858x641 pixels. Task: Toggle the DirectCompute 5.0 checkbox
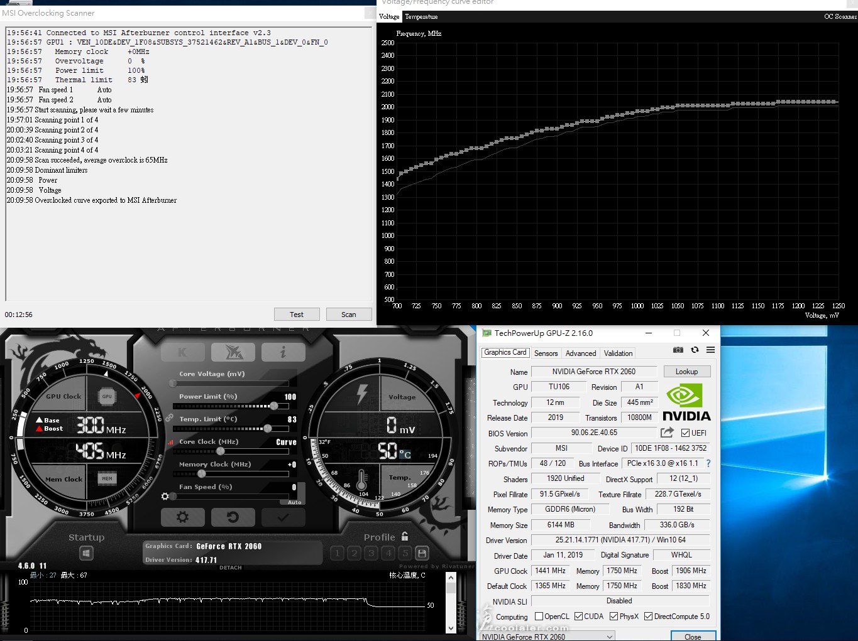point(649,617)
